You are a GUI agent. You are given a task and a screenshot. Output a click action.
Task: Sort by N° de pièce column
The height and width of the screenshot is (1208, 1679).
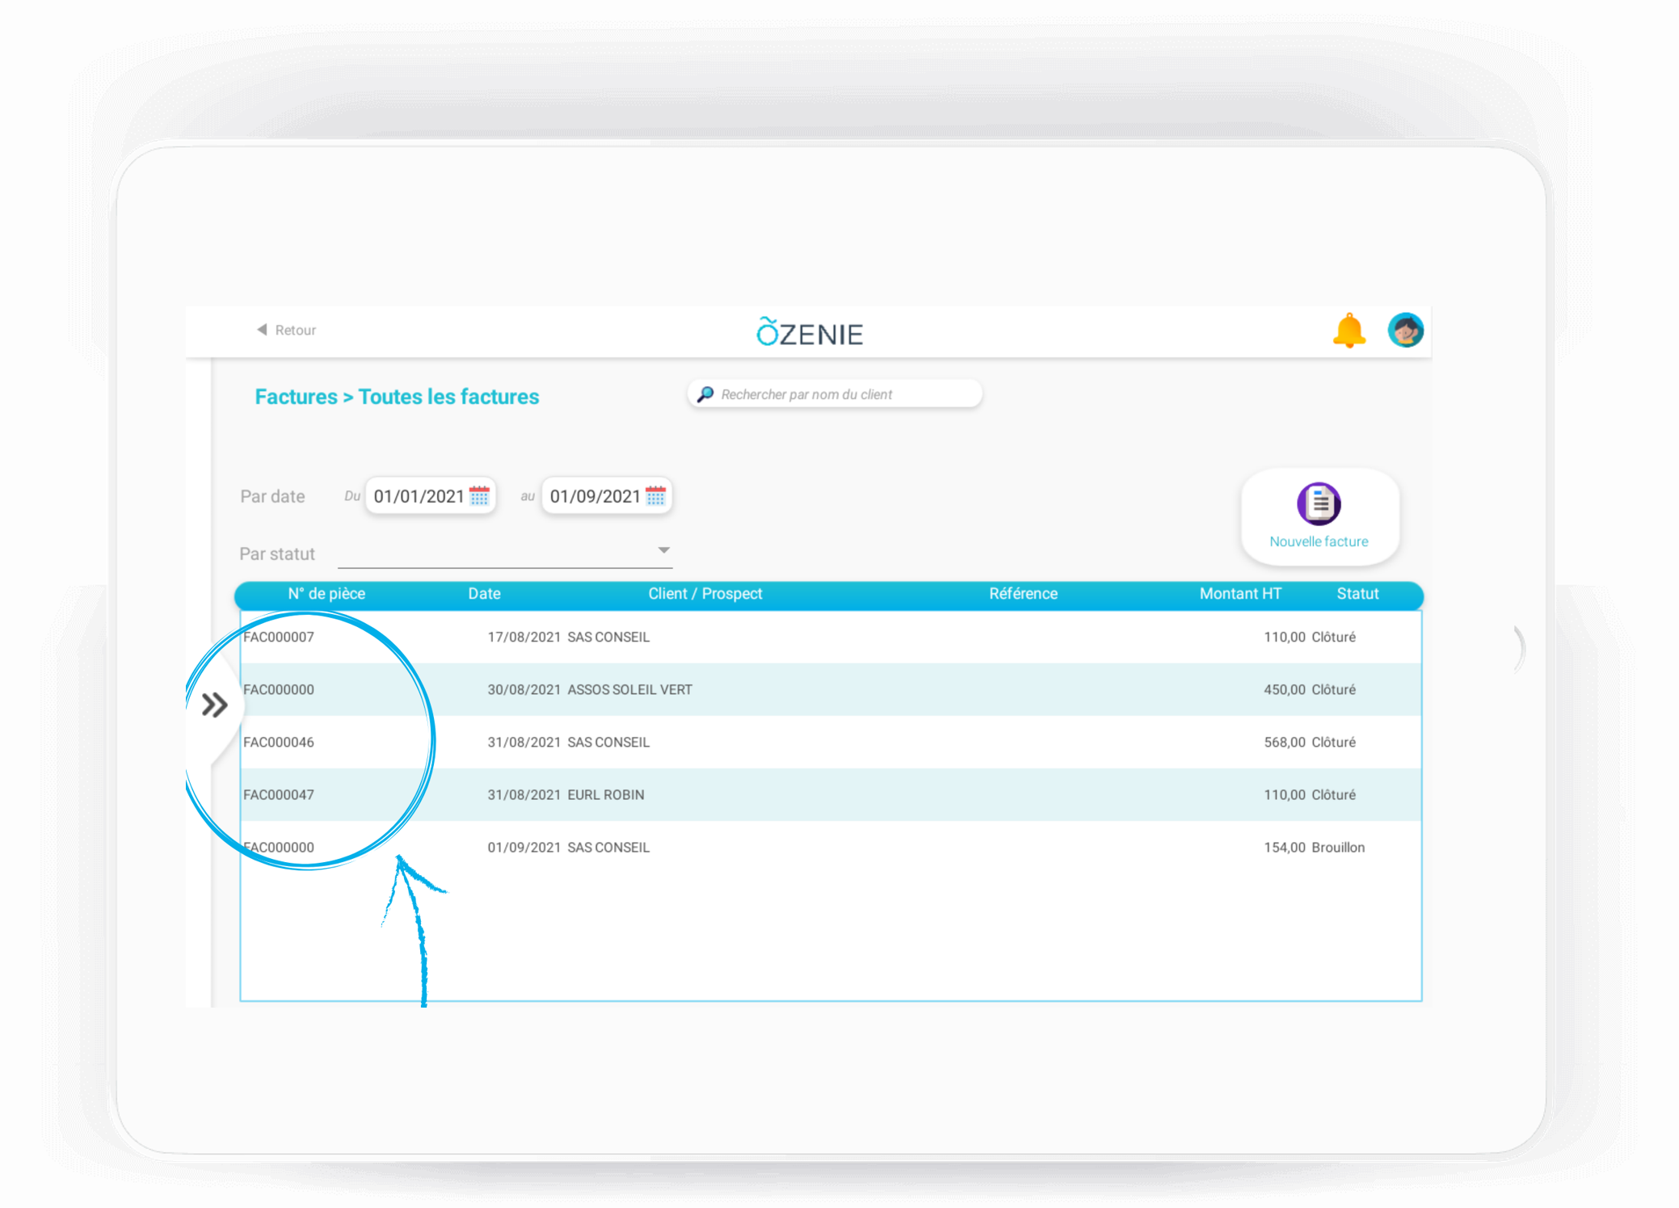click(x=326, y=594)
